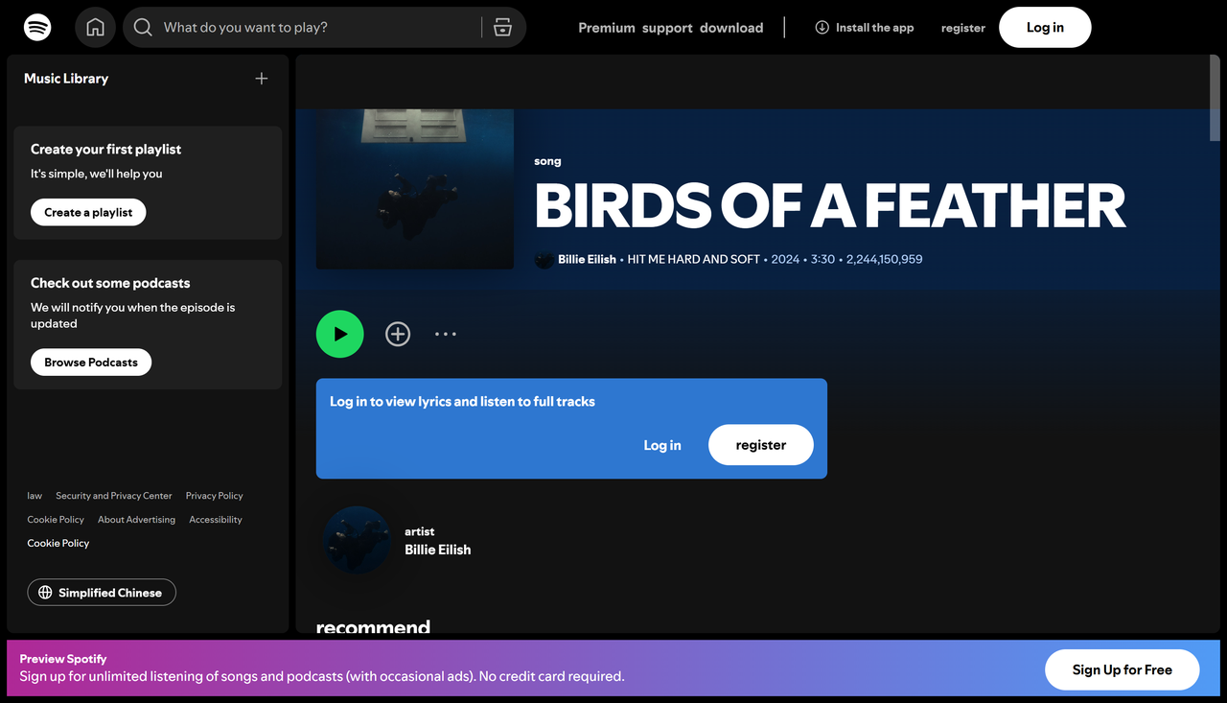Click the Install the app icon
The width and height of the screenshot is (1227, 703).
click(822, 27)
